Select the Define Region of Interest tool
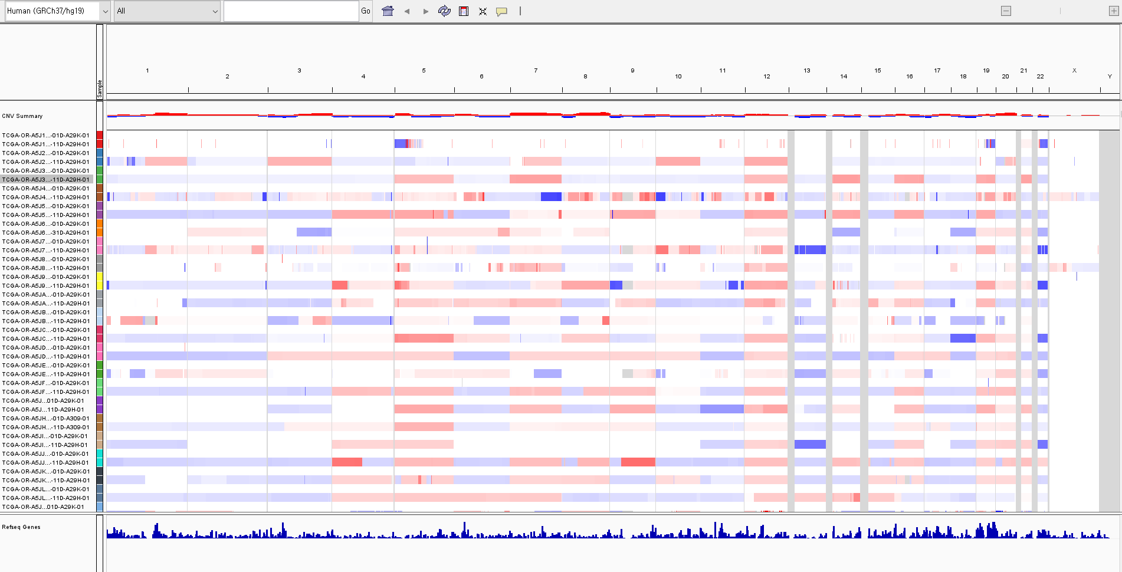1122x572 pixels. coord(464,11)
